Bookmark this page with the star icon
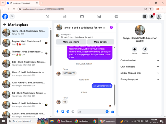 point(150,9)
